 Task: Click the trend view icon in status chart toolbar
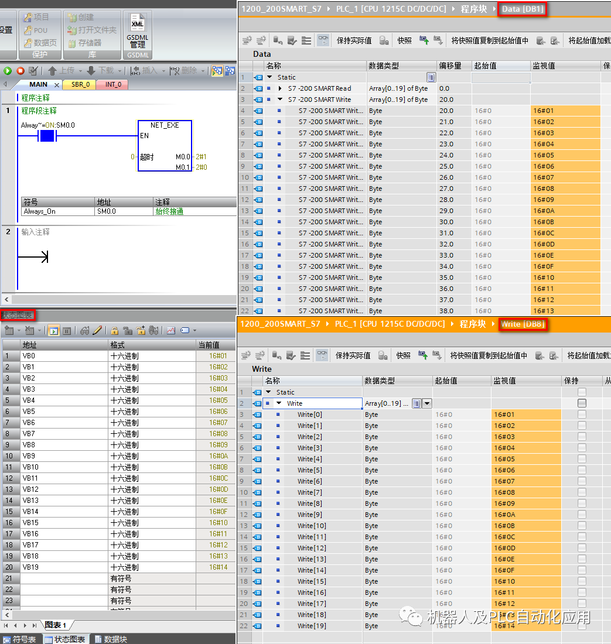(171, 331)
